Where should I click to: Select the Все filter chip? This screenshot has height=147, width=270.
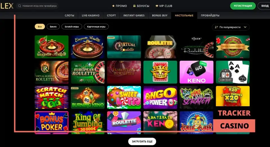(x=40, y=26)
